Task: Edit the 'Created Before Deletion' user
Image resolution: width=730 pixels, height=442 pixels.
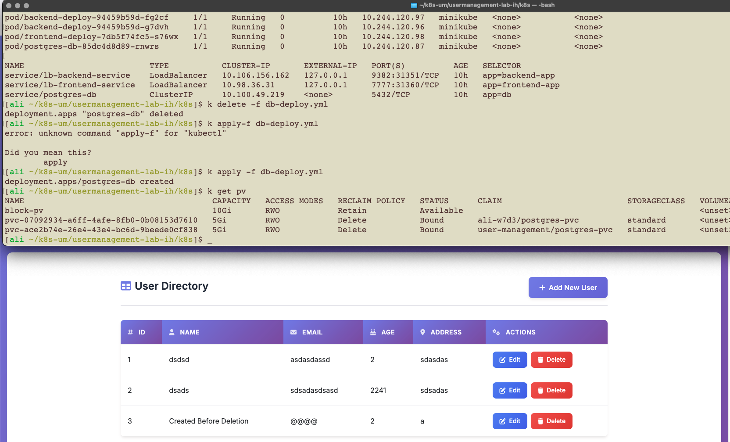Action: click(x=509, y=421)
